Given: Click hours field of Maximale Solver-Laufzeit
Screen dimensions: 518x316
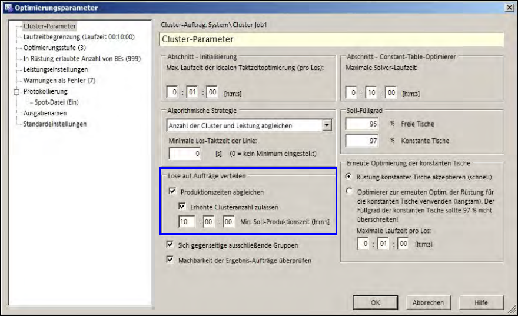Looking at the screenshot, I should [x=351, y=92].
